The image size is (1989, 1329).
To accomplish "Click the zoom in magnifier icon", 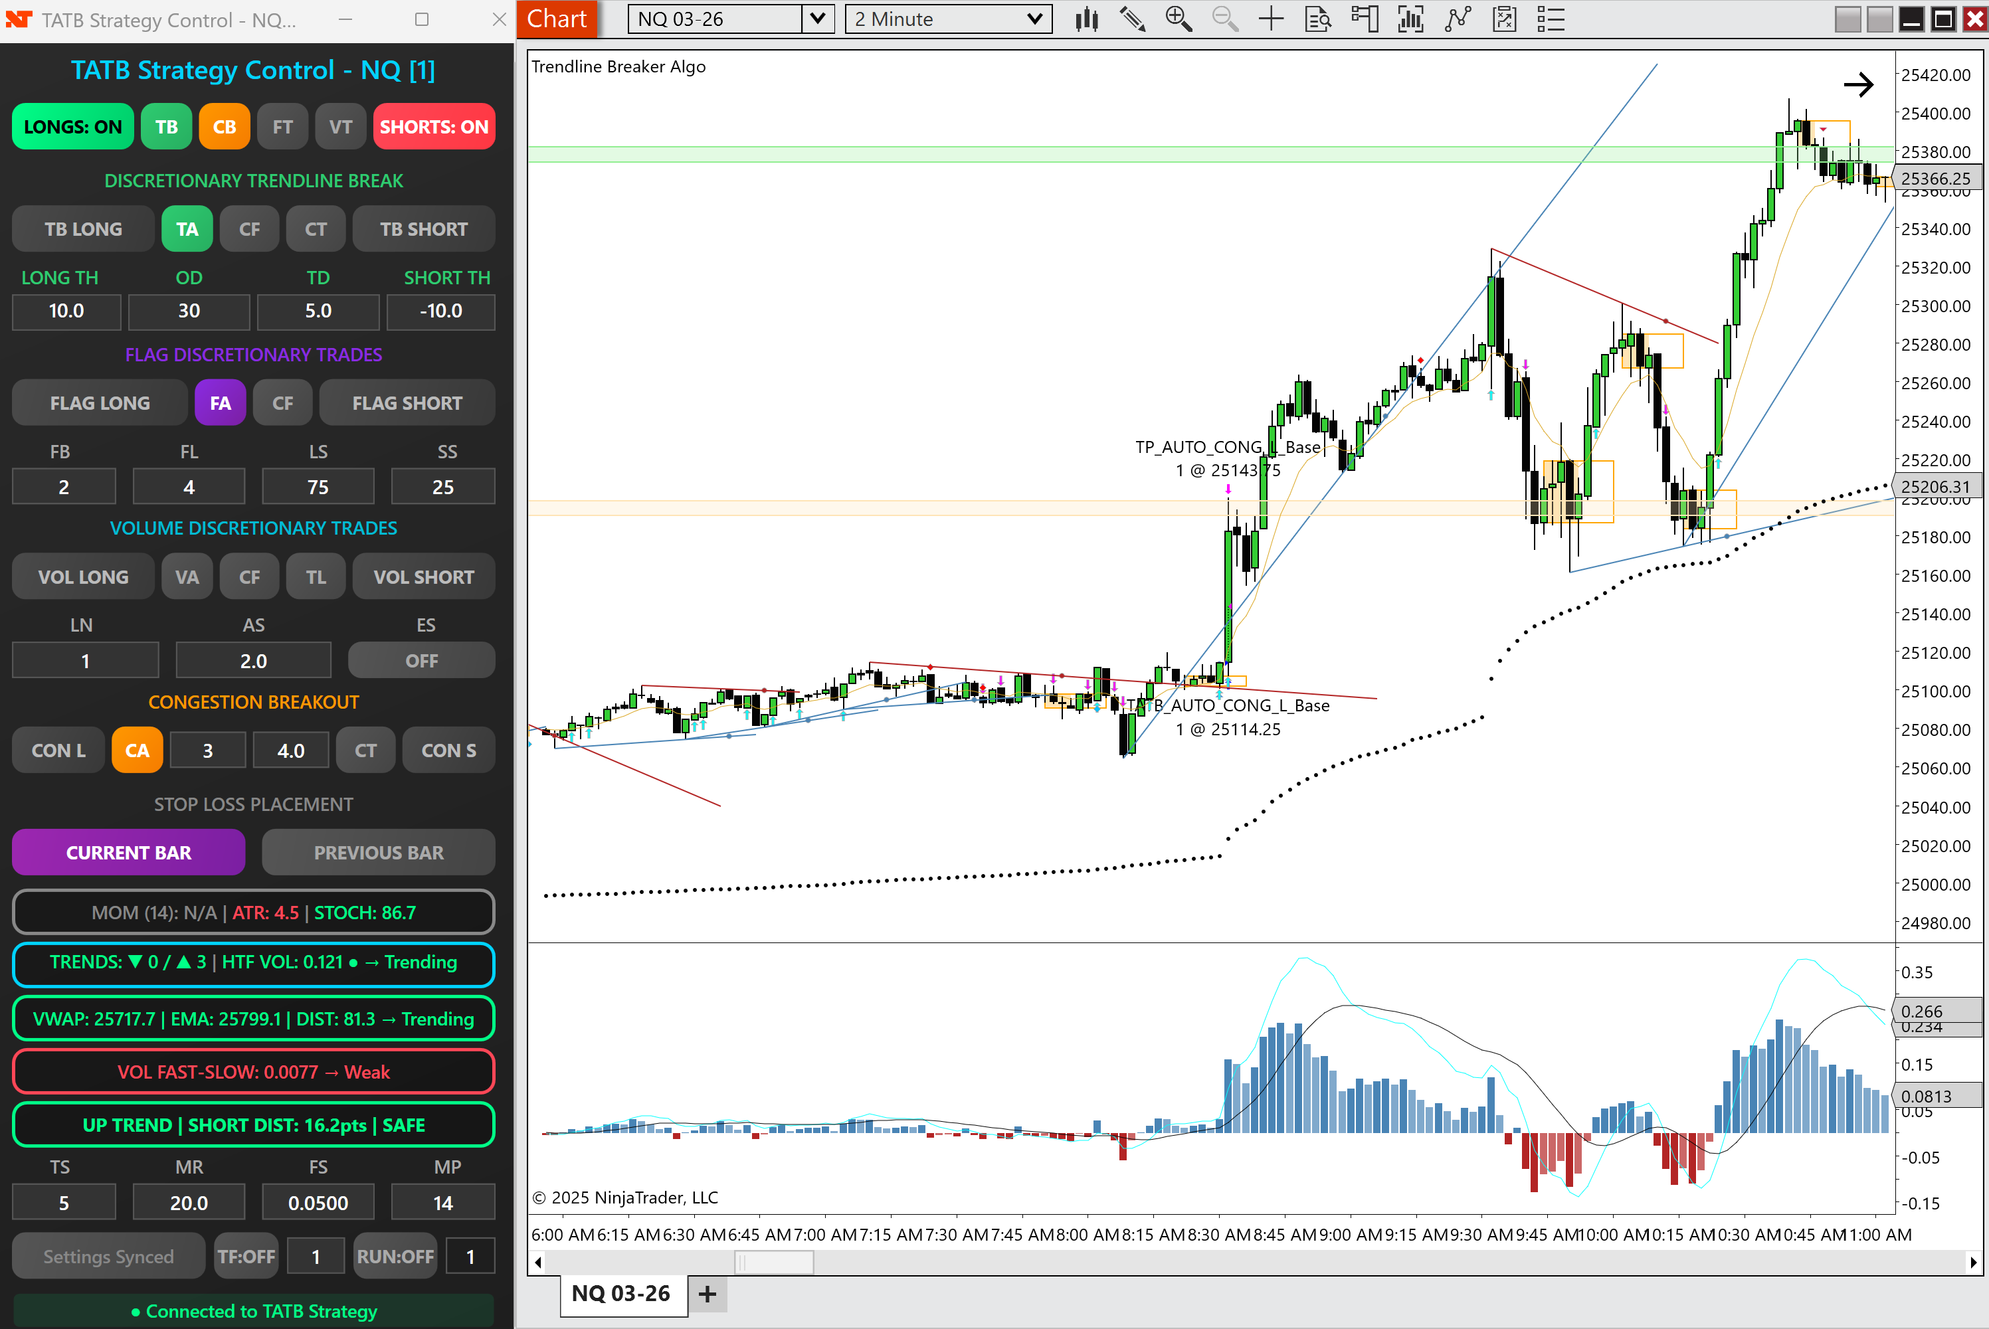I will pos(1178,19).
